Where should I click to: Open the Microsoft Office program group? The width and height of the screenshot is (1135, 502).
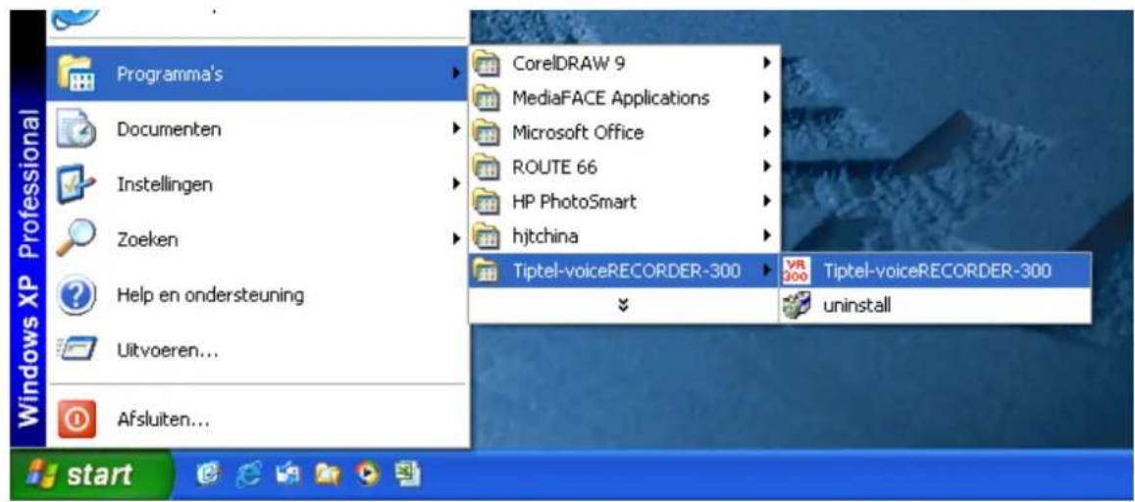624,132
